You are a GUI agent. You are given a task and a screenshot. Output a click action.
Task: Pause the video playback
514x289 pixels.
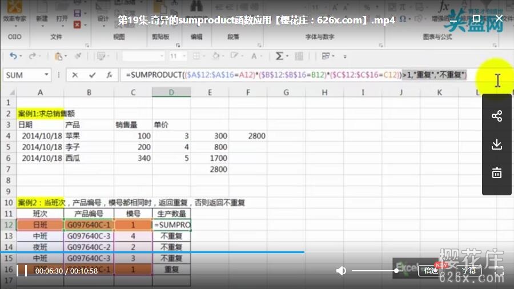pos(22,271)
